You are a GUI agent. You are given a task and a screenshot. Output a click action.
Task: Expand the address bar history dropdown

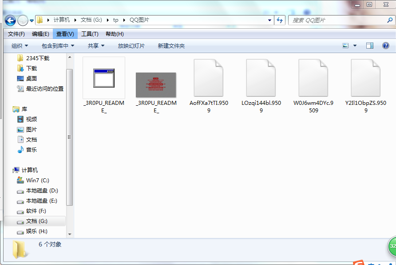(270, 20)
